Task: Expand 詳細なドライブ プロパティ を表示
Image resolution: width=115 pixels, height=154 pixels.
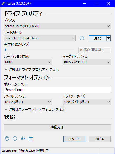Action: click(32, 70)
